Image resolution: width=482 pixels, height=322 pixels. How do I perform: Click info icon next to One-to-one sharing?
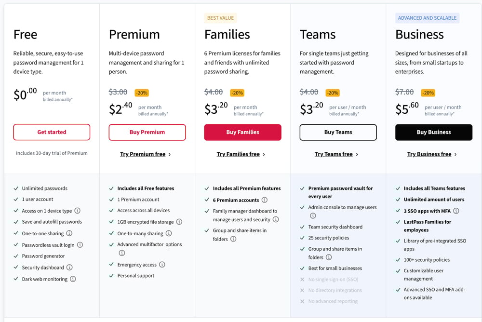pos(69,233)
